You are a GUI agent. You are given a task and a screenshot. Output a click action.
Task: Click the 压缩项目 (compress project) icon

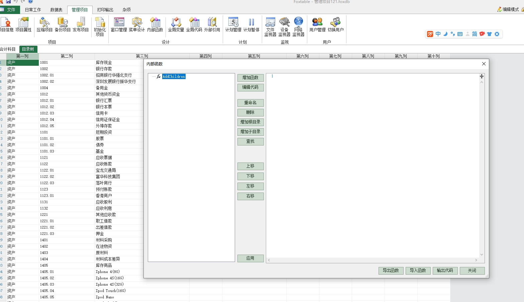tap(44, 25)
